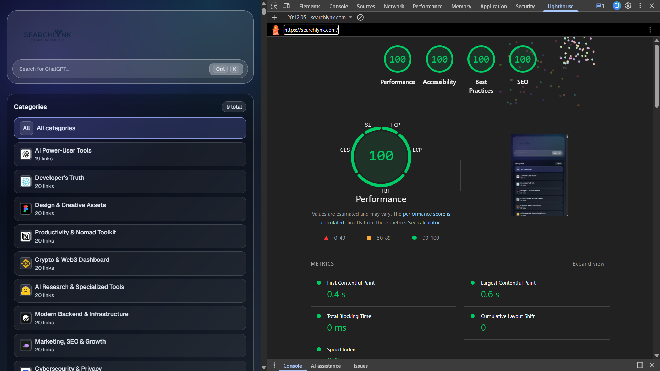The image size is (660, 371).
Task: Click the Largest Contentful Paint metric
Action: 537,290
